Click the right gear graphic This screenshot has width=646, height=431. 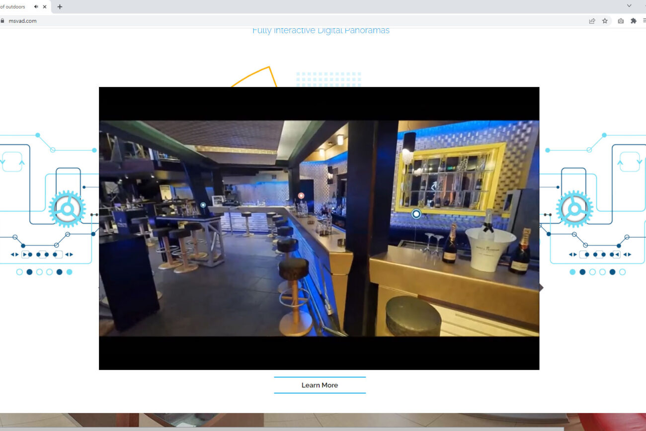(x=574, y=209)
